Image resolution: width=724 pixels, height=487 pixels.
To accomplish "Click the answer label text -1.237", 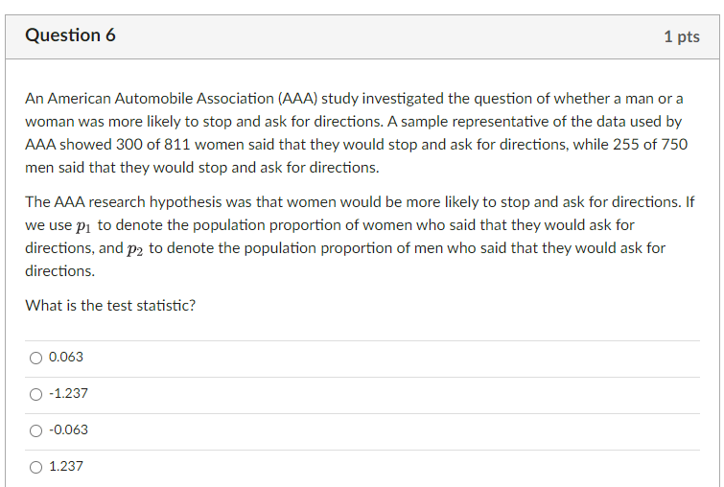I will 68,394.
